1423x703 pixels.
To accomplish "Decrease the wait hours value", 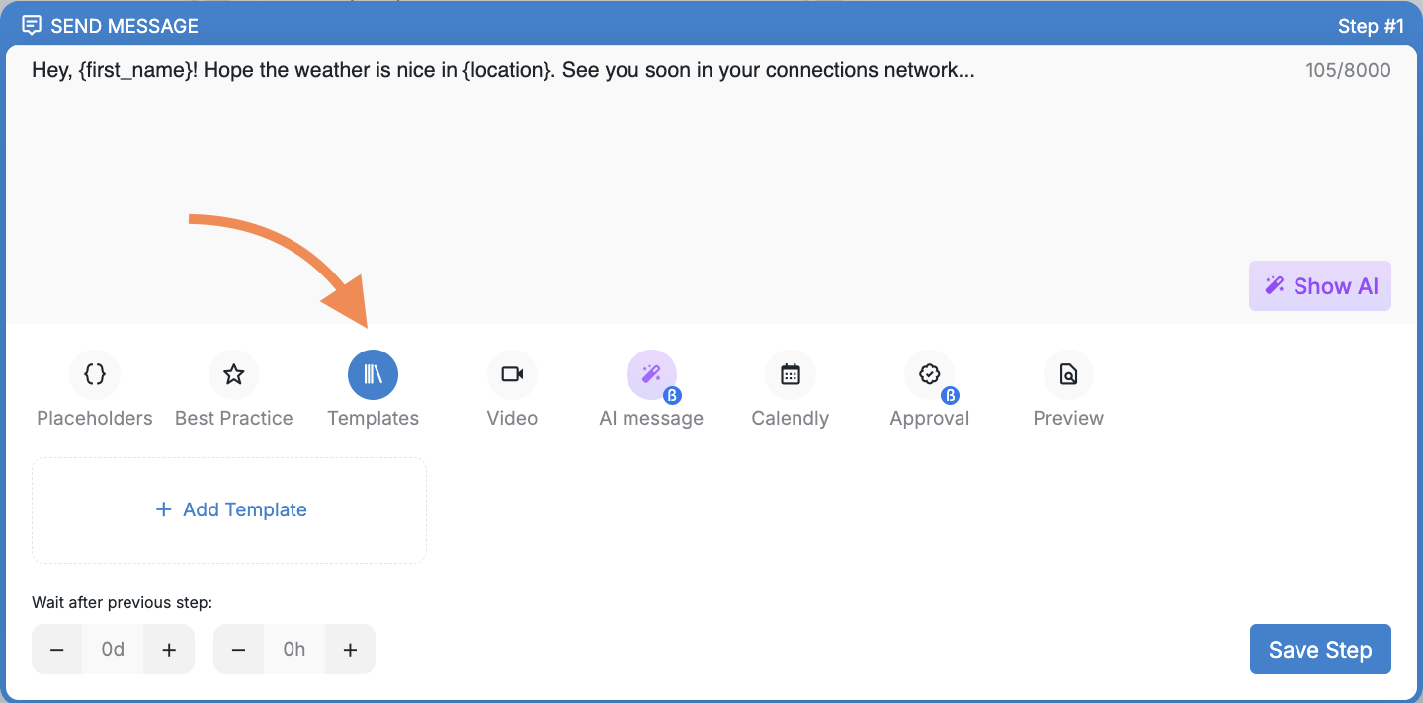I will point(238,650).
